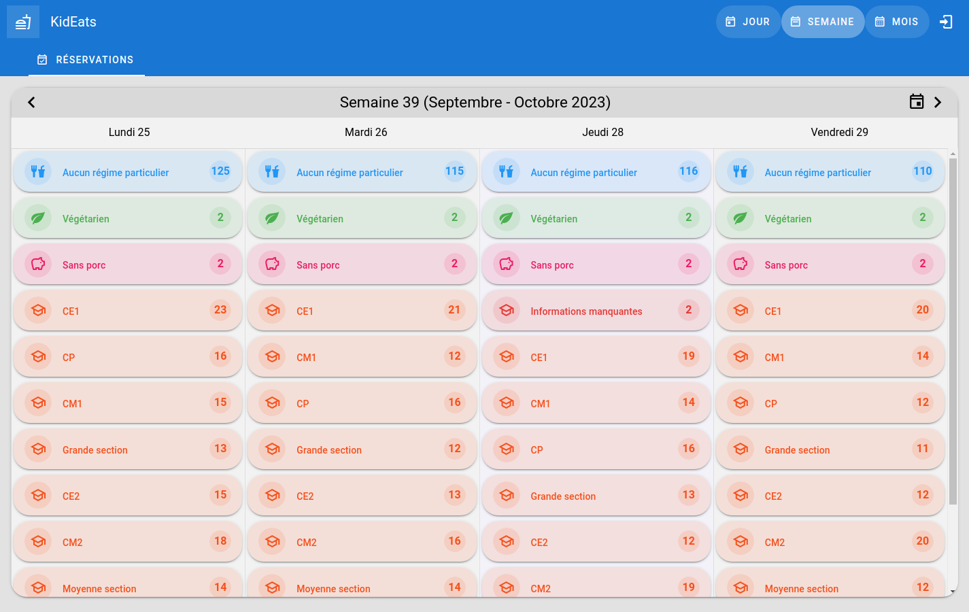969x612 pixels.
Task: Click the graduation cap icon for Vendredi CE1
Action: click(x=741, y=310)
